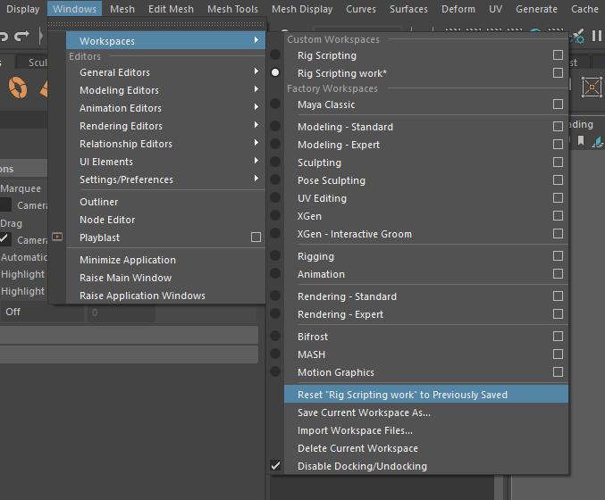Open the Curves menu
The image size is (605, 500).
click(361, 9)
